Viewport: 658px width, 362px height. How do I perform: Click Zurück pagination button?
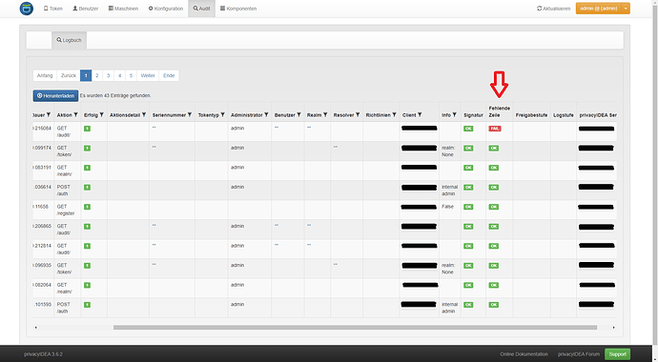pos(69,76)
